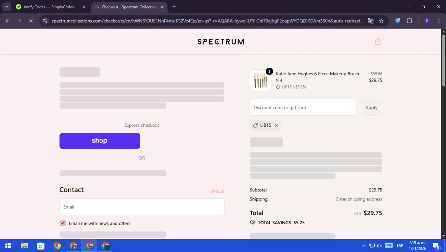Viewport: 446px width, 252px height.
Task: Expand the tab search dropdown arrow
Action: coord(7,7)
